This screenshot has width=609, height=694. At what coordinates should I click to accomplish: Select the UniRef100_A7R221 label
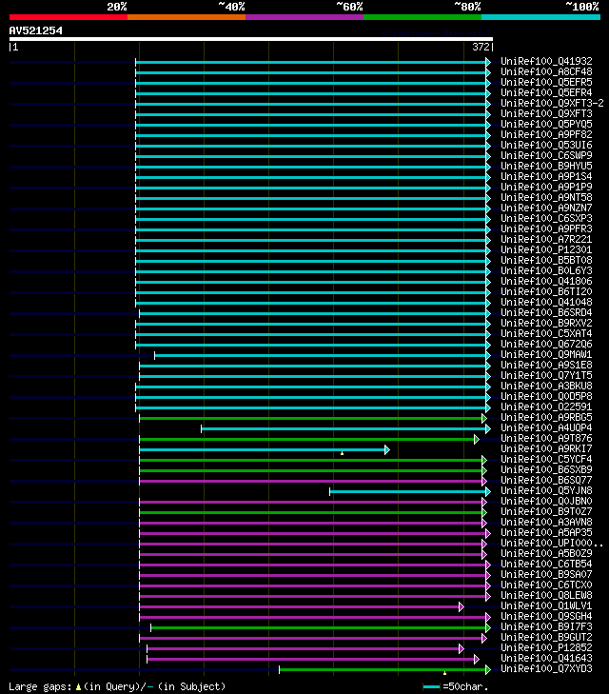coord(546,240)
